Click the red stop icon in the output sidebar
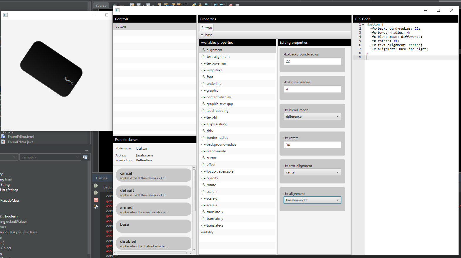This screenshot has height=258, width=461. coord(96,200)
